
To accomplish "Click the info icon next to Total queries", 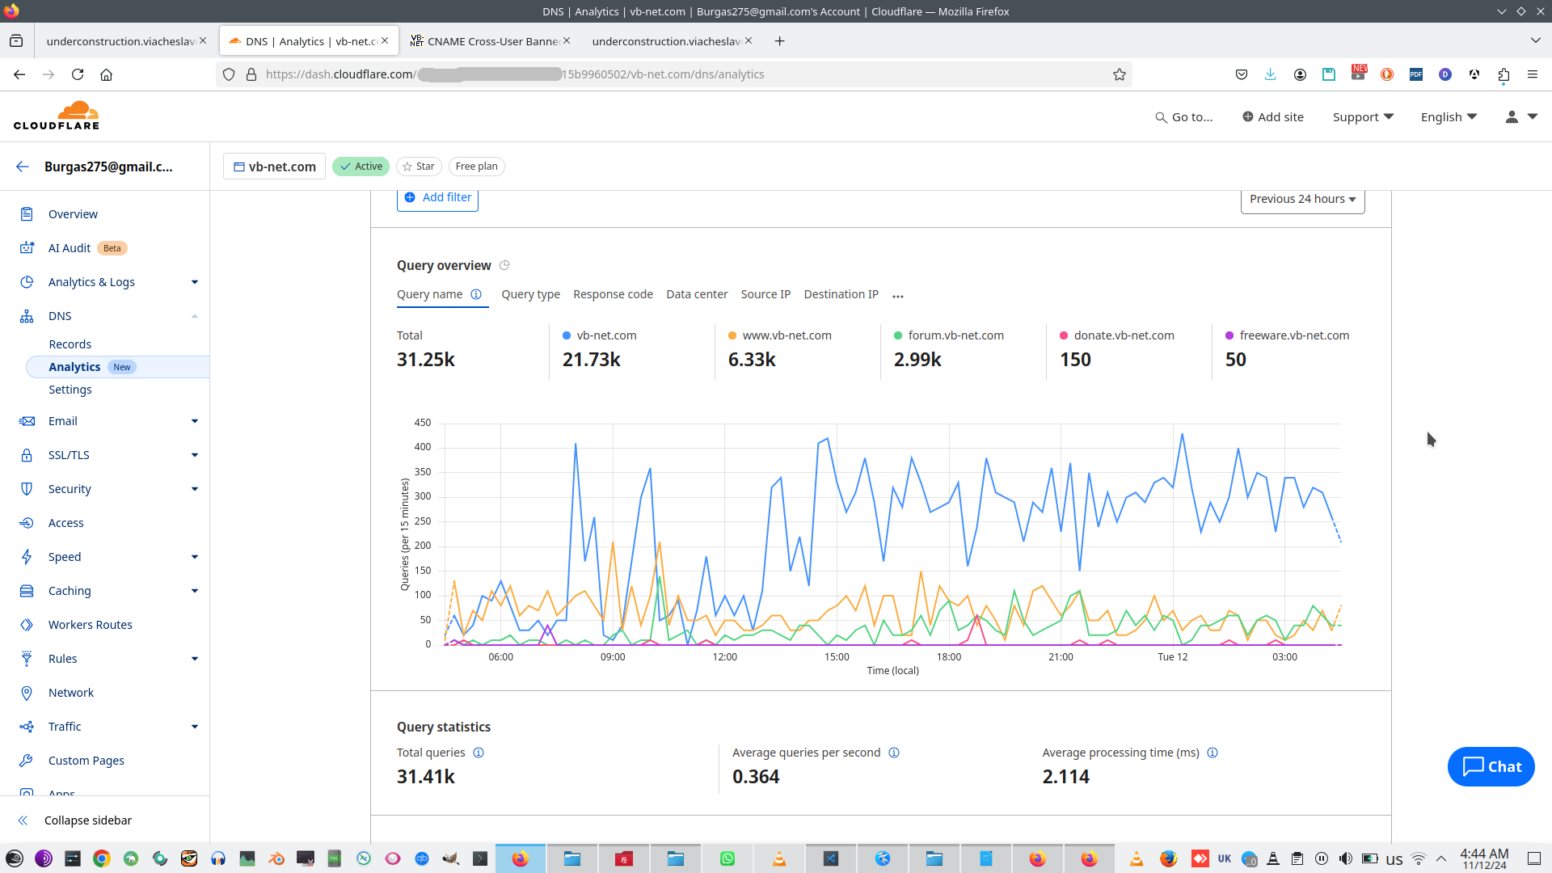I will 479,753.
